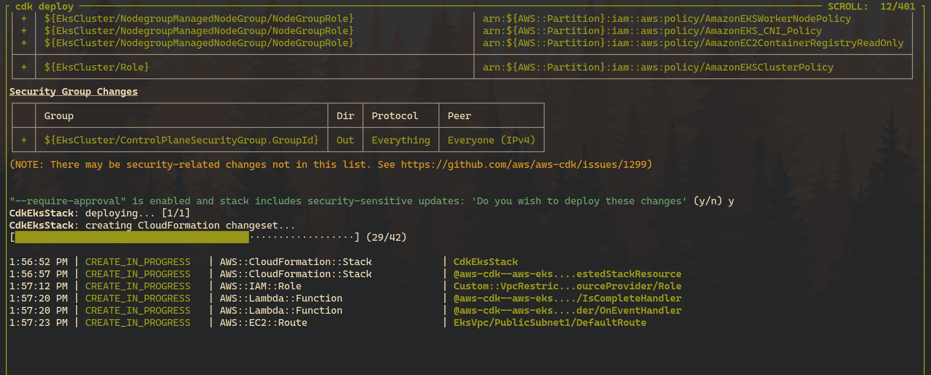Click the 'Everything' protocol cell
The height and width of the screenshot is (375, 931).
pos(401,140)
